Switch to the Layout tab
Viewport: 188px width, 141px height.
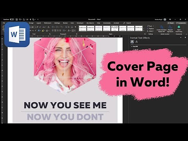point(39,23)
